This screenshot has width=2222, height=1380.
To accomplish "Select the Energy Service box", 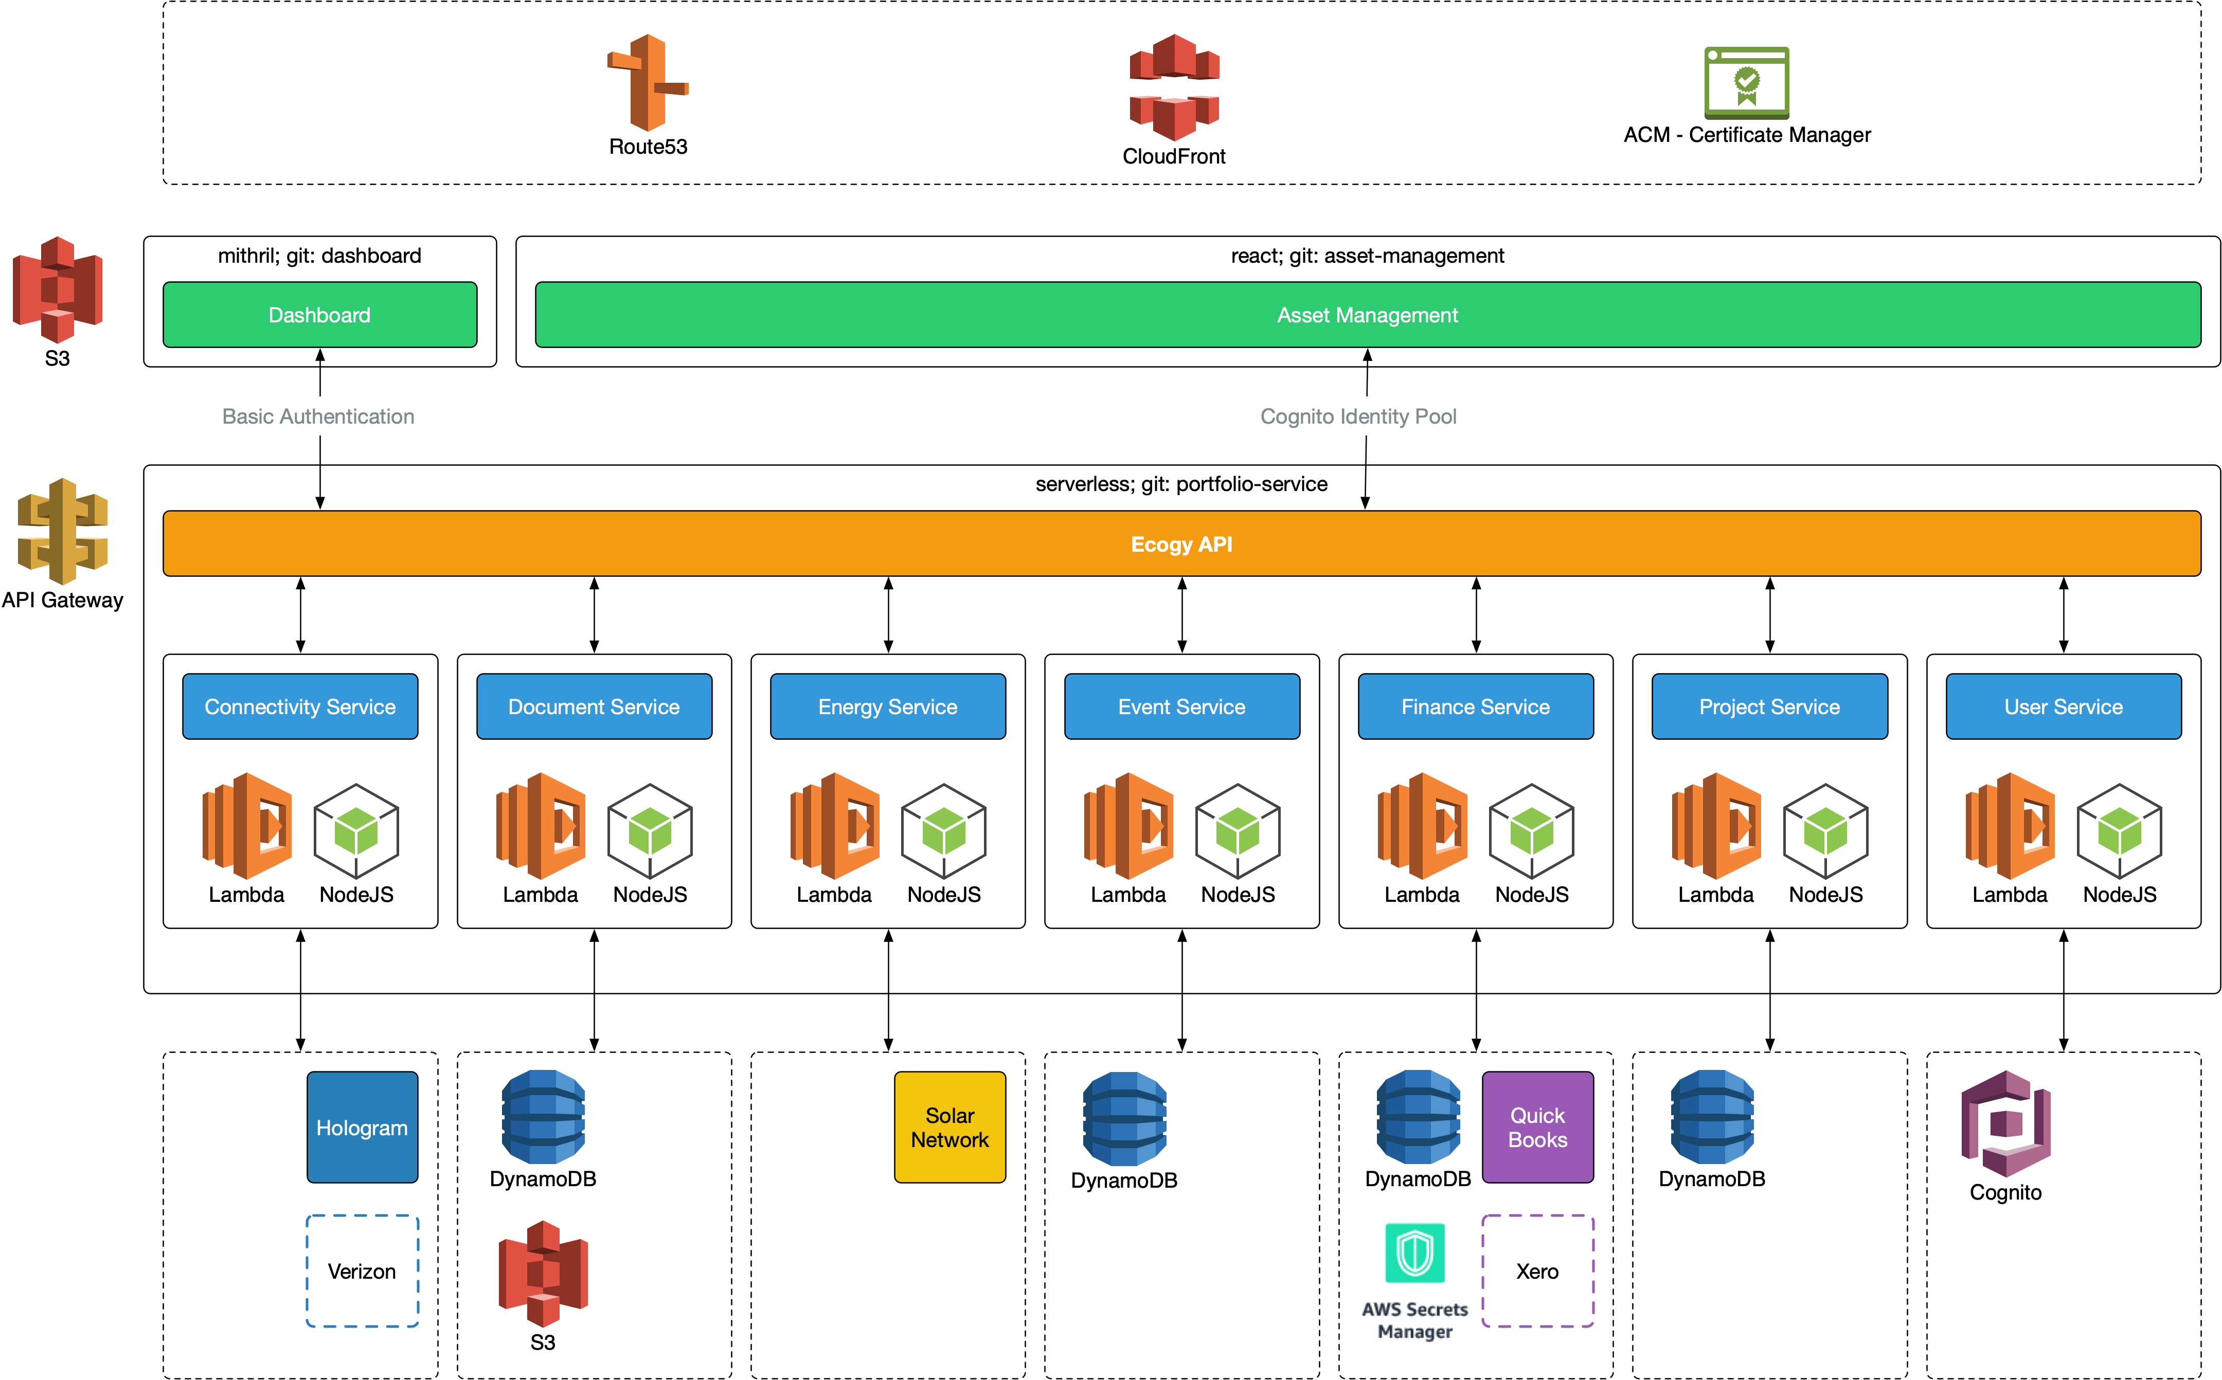I will point(888,706).
